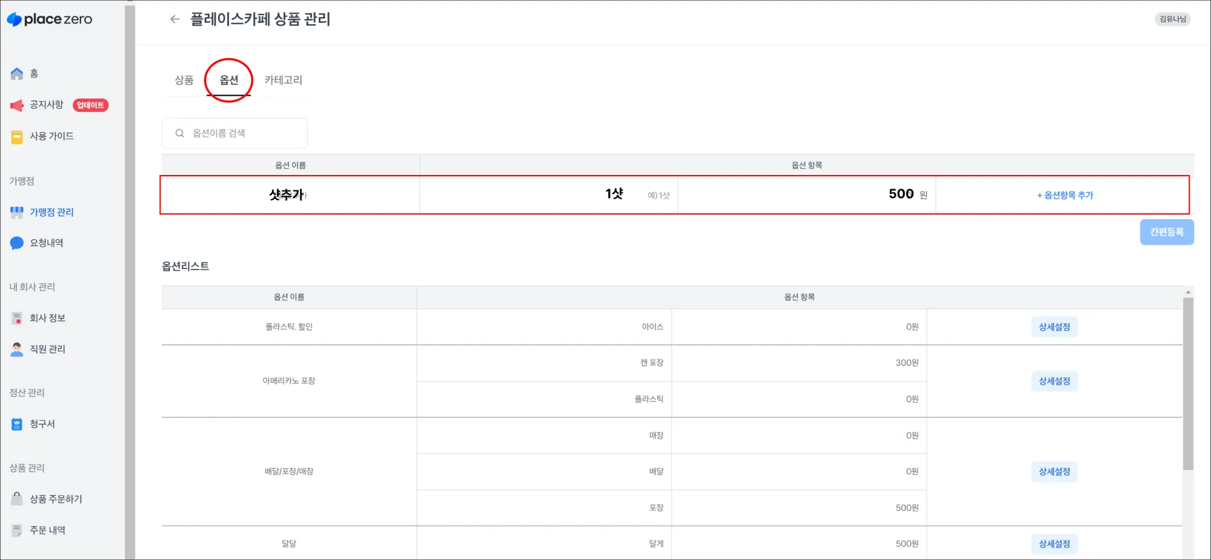Click the franchise store management icon
This screenshot has width=1211, height=560.
click(17, 212)
